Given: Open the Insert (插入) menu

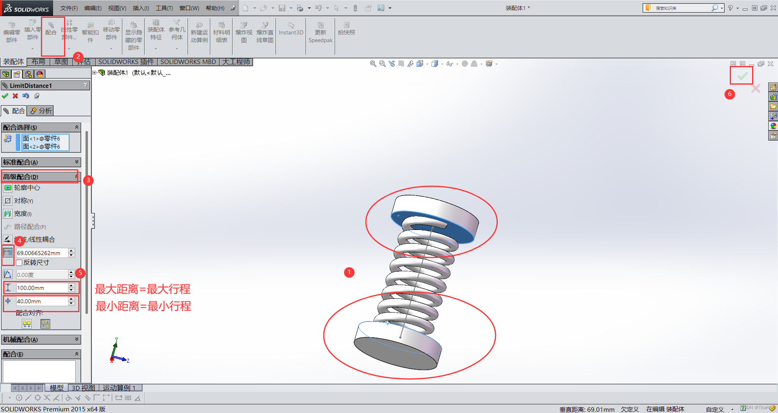Looking at the screenshot, I should [x=141, y=8].
